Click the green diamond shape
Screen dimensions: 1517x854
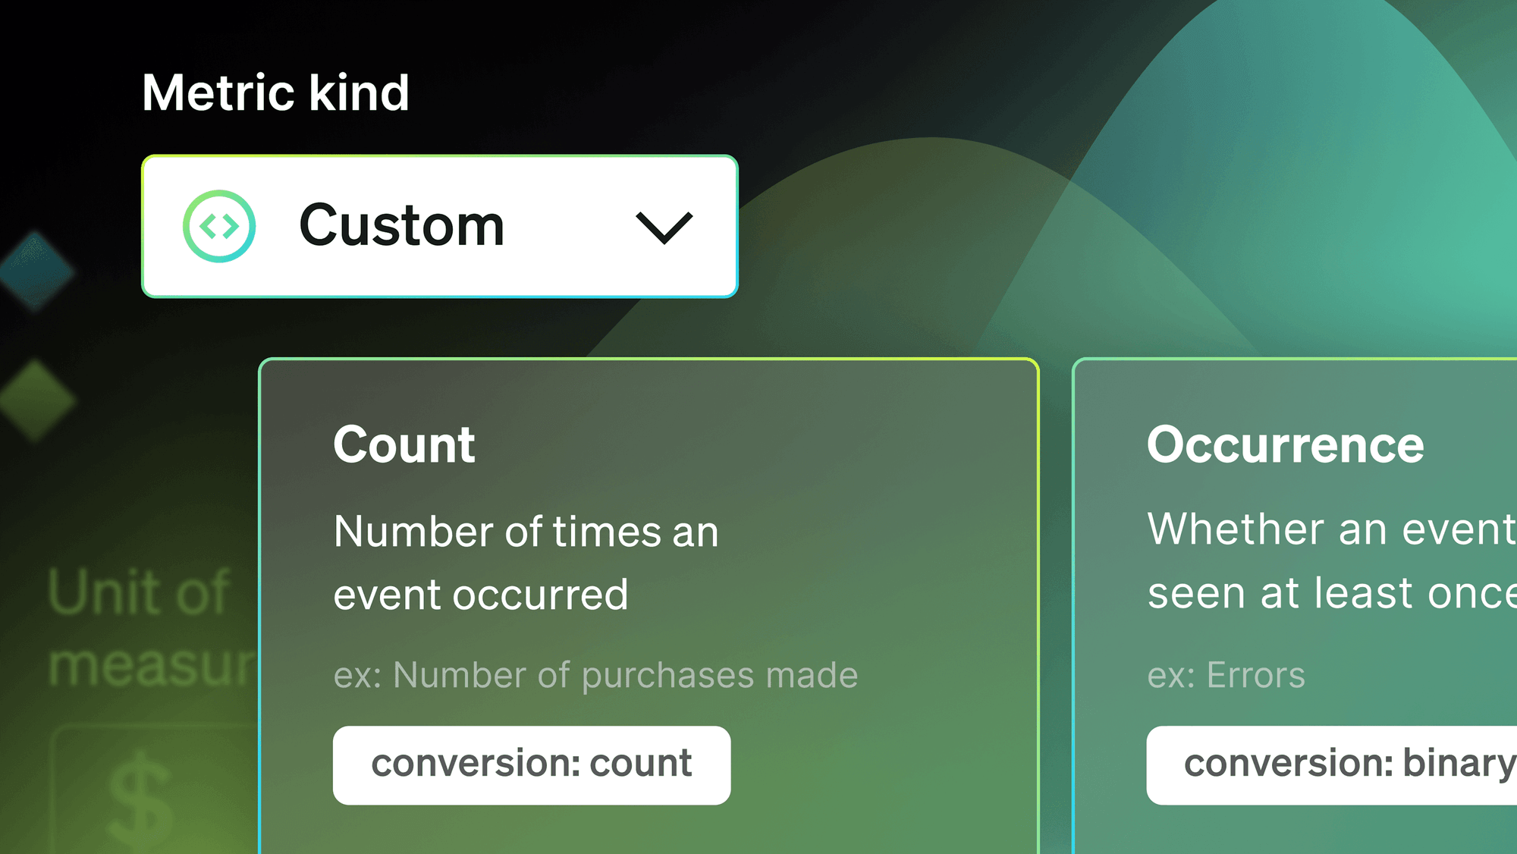(36, 400)
